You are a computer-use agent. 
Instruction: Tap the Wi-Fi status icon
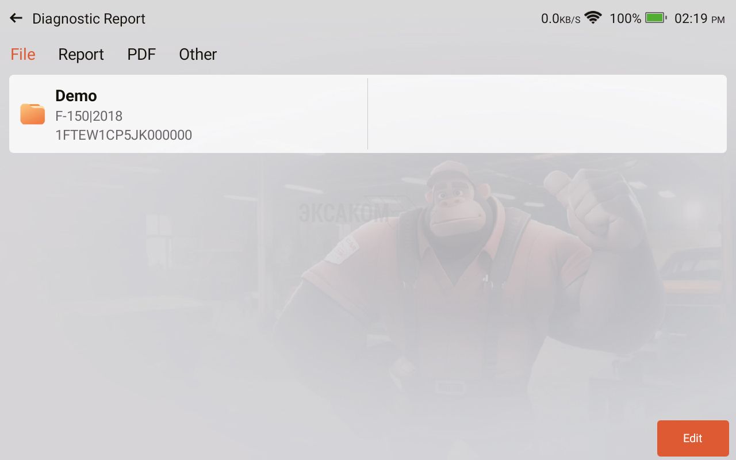pyautogui.click(x=593, y=18)
